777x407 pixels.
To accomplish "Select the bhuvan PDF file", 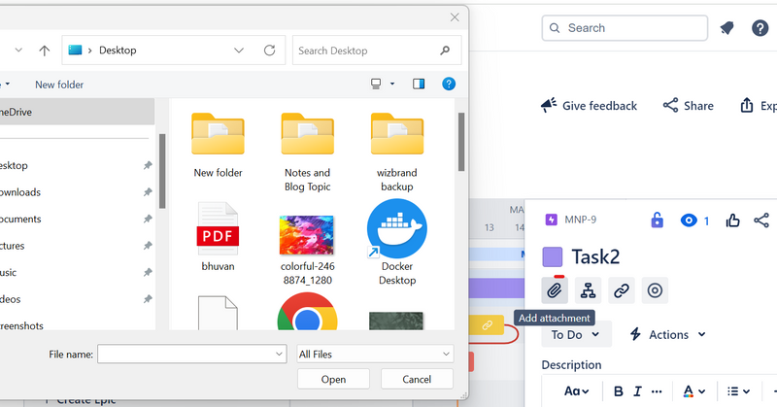I will pyautogui.click(x=218, y=238).
